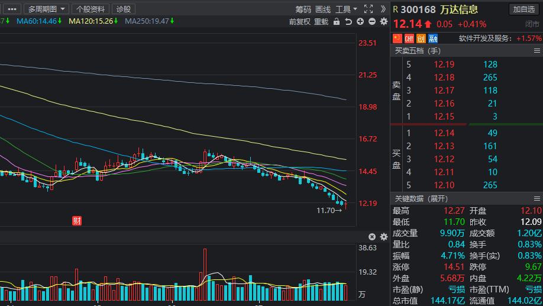Select buy level 4 price 12.11
Image resolution: width=543 pixels, height=306 pixels.
click(x=444, y=172)
